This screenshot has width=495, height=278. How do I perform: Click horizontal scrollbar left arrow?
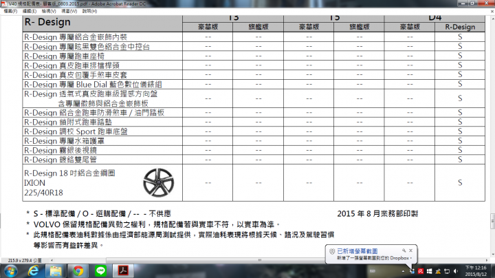pos(52,260)
